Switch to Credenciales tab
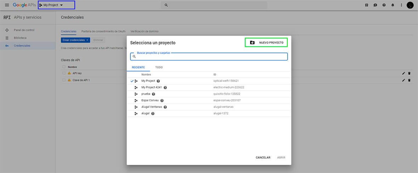The width and height of the screenshot is (418, 173). click(68, 31)
